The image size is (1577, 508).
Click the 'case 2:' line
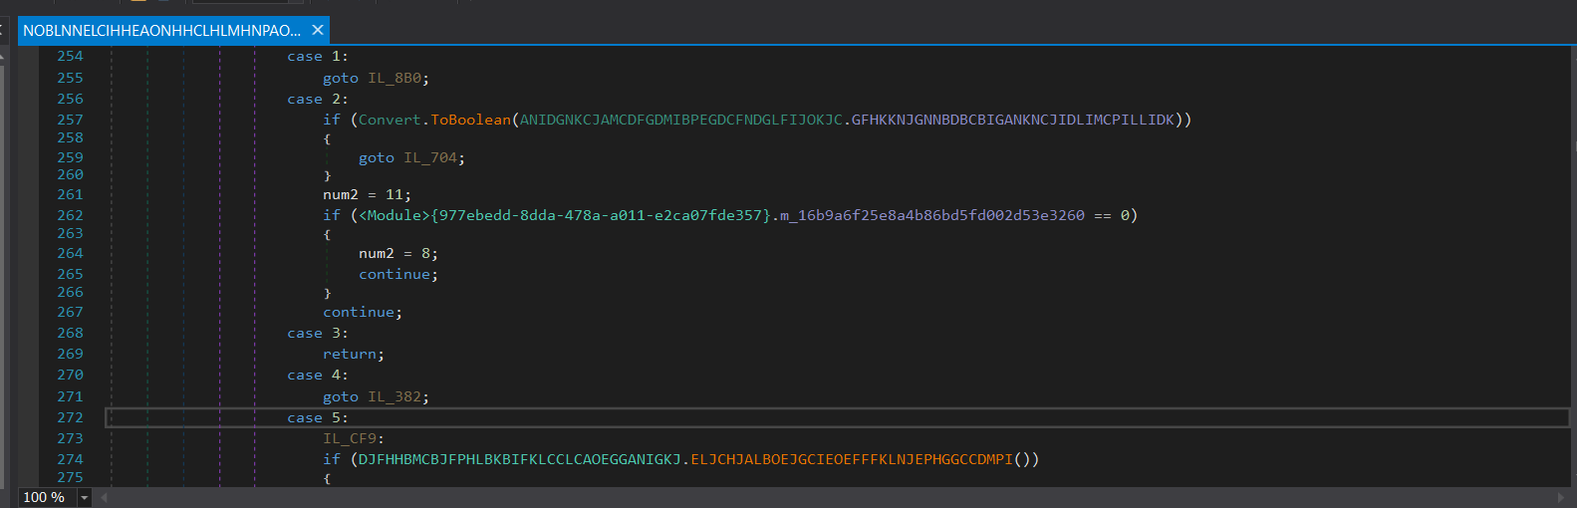point(318,100)
